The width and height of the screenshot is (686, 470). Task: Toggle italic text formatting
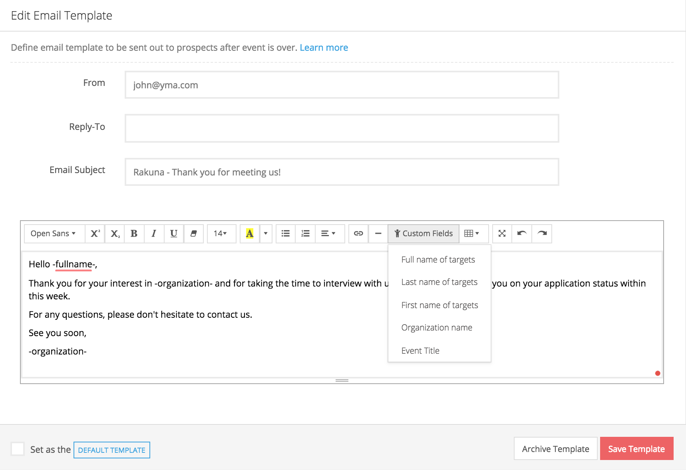coord(154,233)
